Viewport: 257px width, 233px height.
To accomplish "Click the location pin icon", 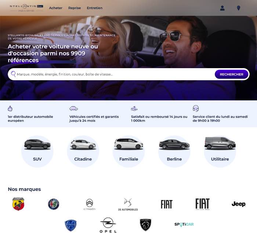I will tap(239, 8).
